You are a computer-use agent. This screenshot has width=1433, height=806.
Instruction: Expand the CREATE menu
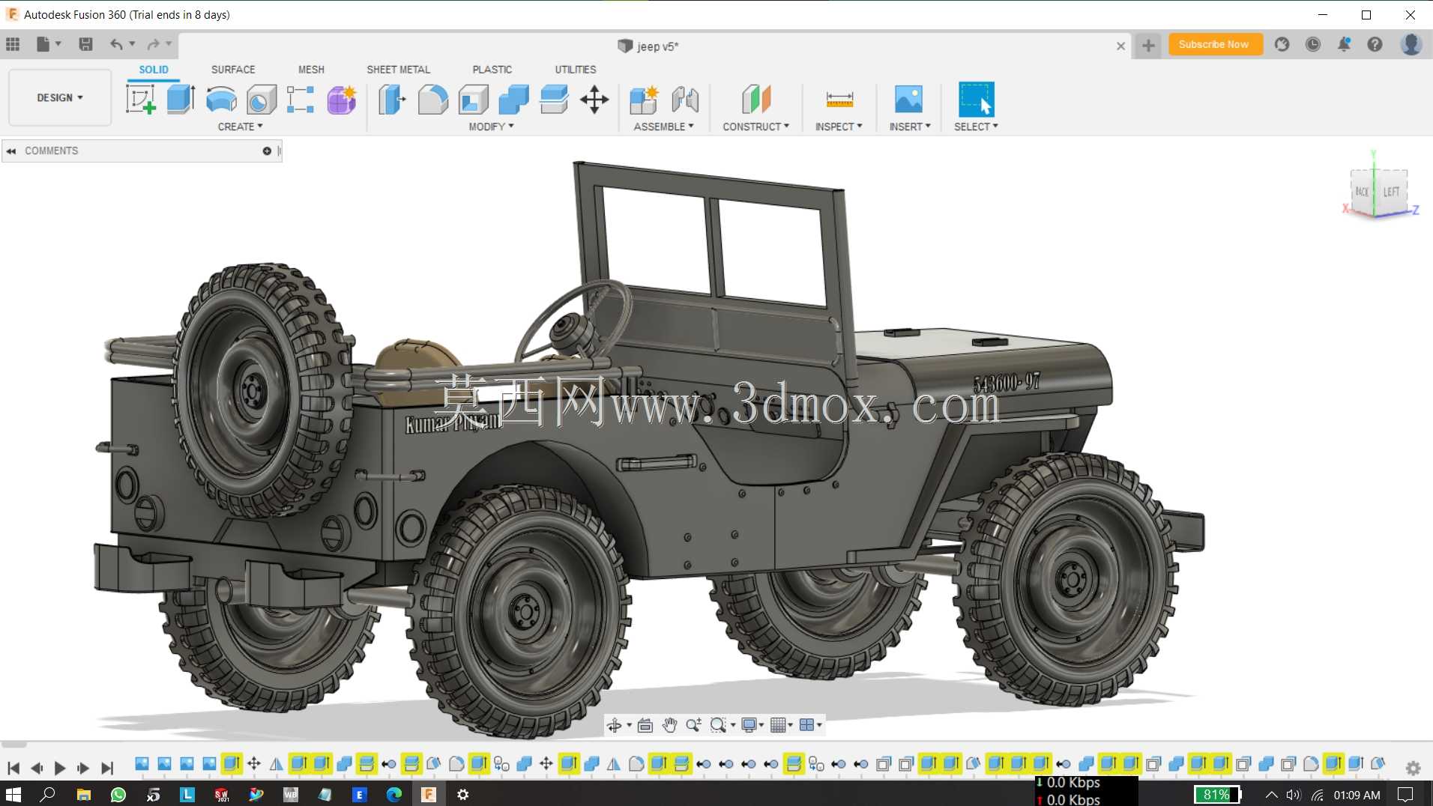point(241,127)
